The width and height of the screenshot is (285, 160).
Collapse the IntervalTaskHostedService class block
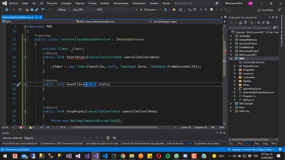25,40
